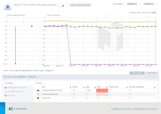The height and width of the screenshot is (114, 161).
Task: Sort table by the TOTAL URLS column arrows
Action: pyautogui.click(x=127, y=87)
